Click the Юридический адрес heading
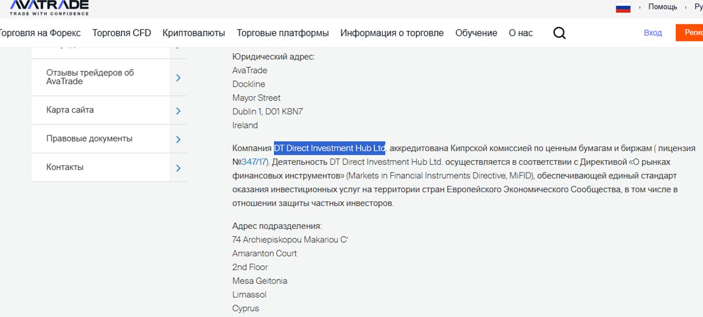Viewport: 703px width, 317px height. (x=274, y=57)
